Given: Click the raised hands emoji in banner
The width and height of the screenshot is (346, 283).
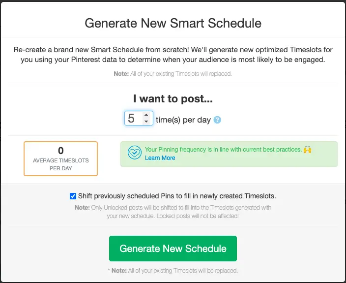Looking at the screenshot, I should 308,150.
